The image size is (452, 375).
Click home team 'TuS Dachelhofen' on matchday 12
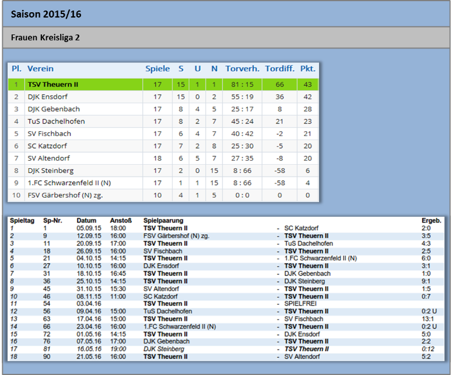coord(168,311)
